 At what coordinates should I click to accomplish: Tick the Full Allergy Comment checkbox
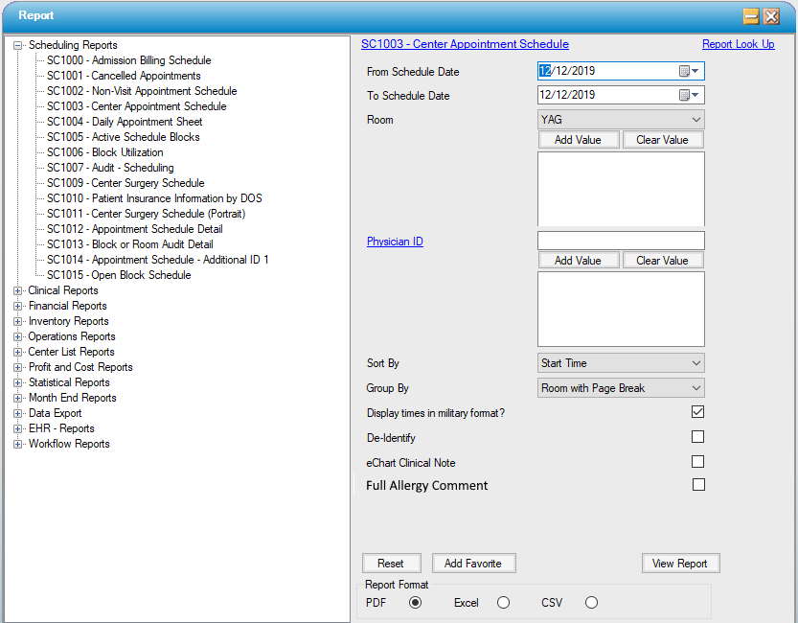(x=698, y=485)
